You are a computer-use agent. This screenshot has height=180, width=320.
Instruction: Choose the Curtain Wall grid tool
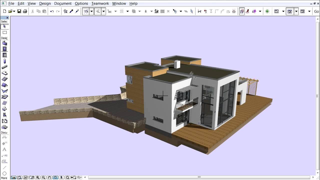point(4,103)
